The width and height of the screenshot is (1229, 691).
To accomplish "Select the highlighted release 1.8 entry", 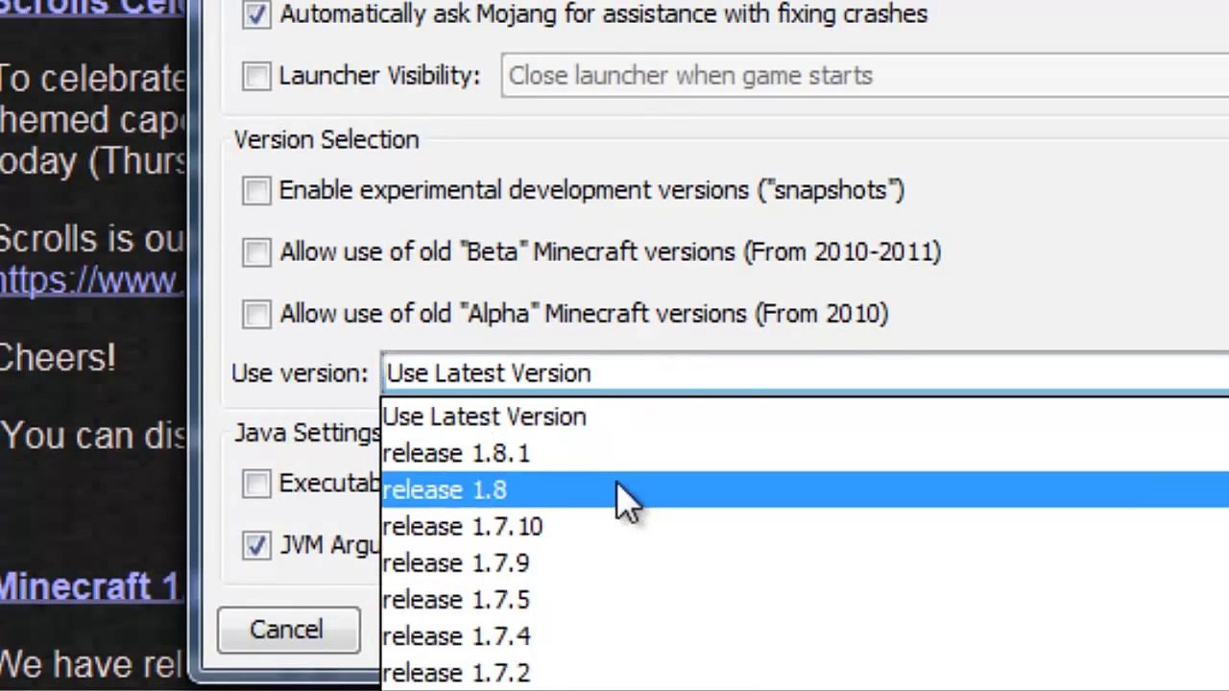I will click(x=445, y=489).
